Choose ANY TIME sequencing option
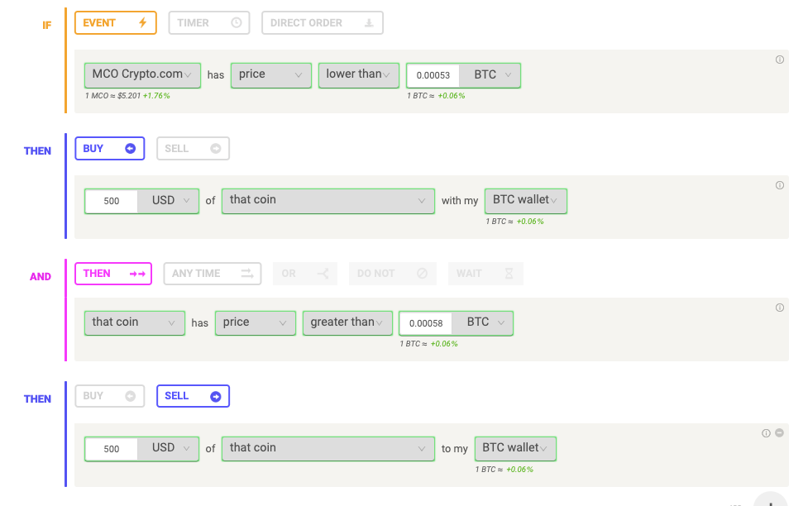This screenshot has width=808, height=506. point(213,274)
